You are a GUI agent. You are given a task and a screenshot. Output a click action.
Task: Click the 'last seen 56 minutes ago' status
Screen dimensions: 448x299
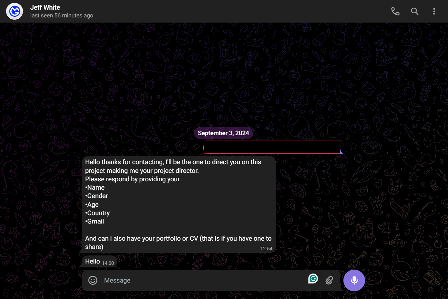62,15
